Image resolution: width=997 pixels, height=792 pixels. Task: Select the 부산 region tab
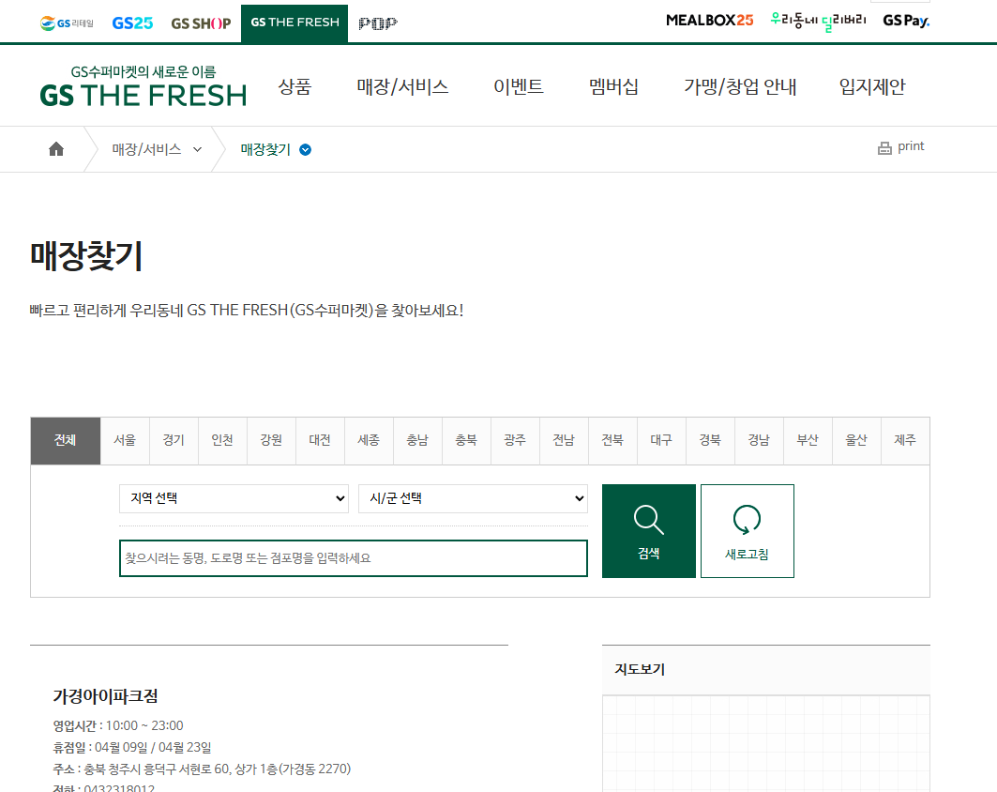click(x=808, y=440)
